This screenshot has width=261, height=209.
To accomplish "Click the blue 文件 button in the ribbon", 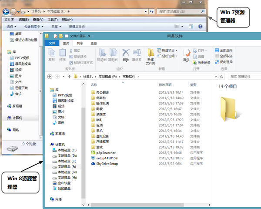I will pos(52,43).
